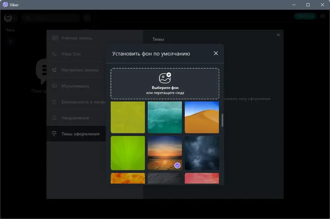This screenshot has width=330, height=219.
Task: Select the dark gray sand background
Action: point(165,178)
